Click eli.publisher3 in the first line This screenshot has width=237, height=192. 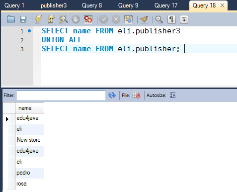click(149, 31)
